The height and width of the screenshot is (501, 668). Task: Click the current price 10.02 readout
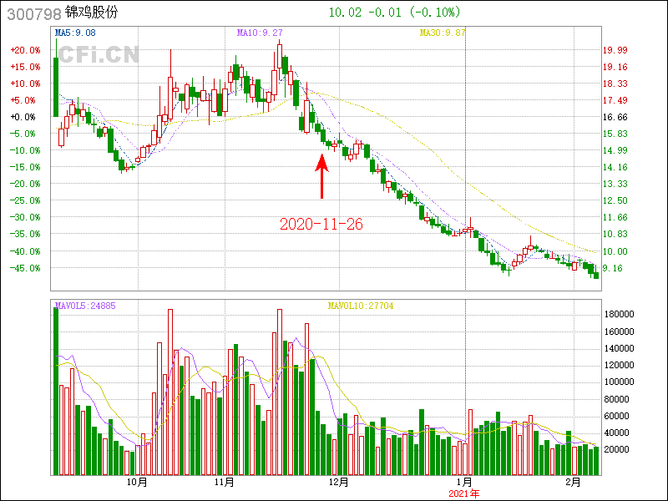(x=344, y=13)
